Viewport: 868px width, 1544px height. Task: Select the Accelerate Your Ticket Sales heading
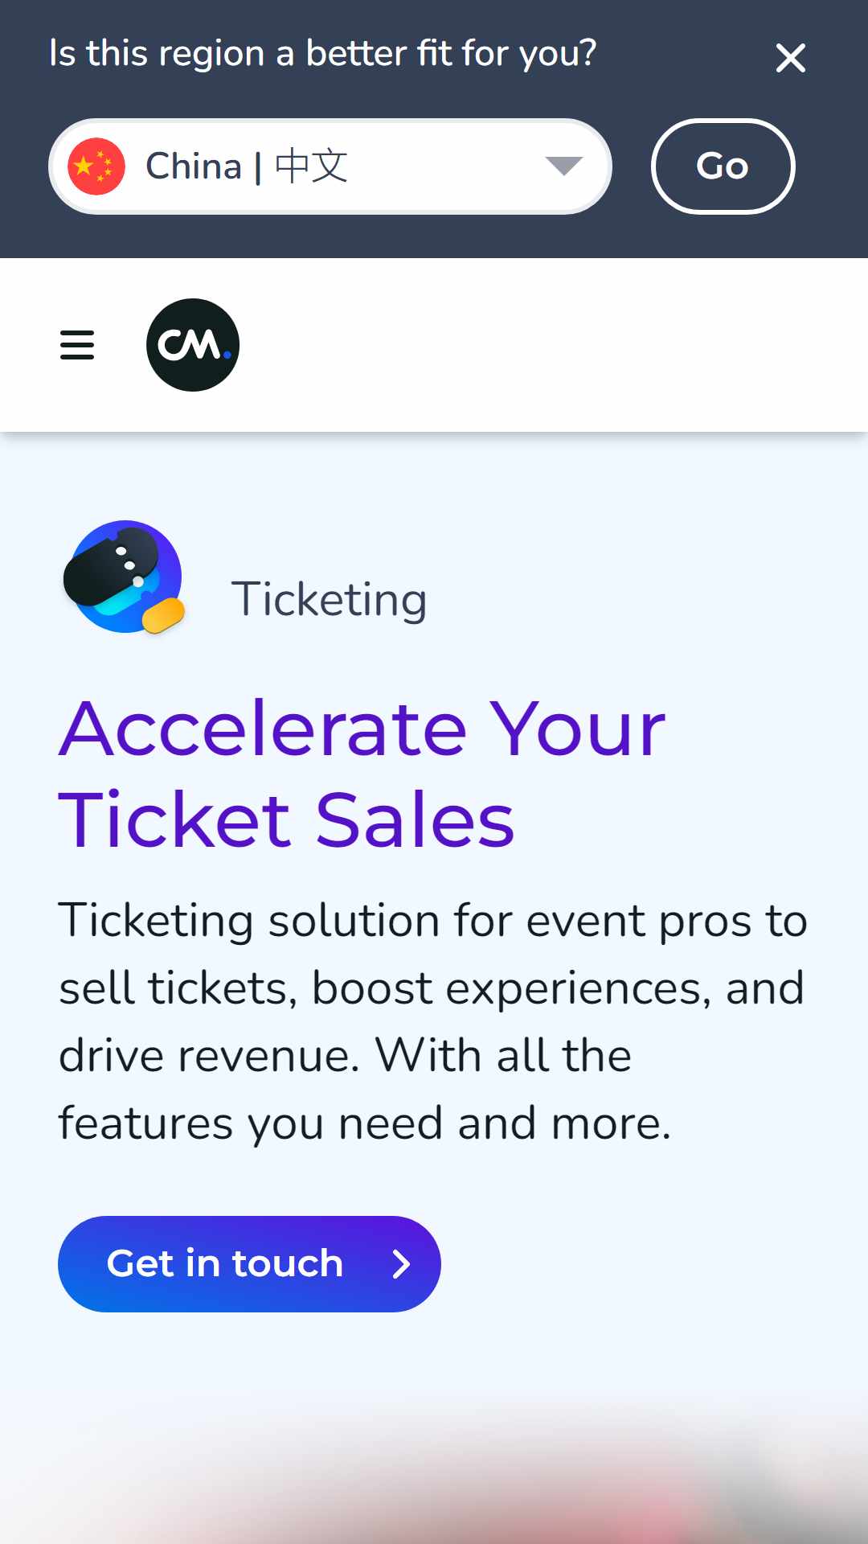tap(362, 774)
